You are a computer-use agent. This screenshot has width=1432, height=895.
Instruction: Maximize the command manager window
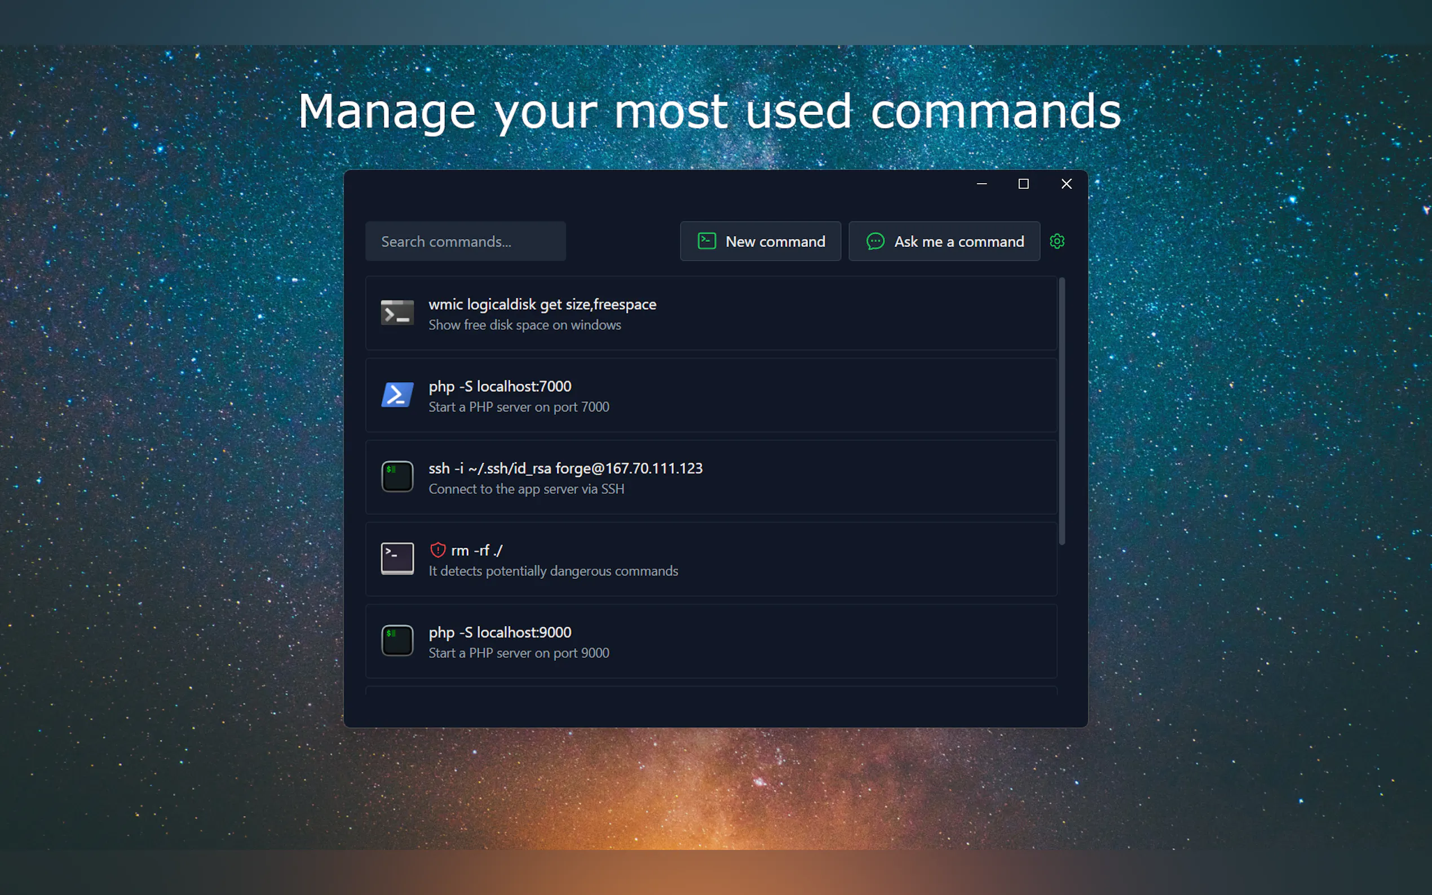point(1023,184)
